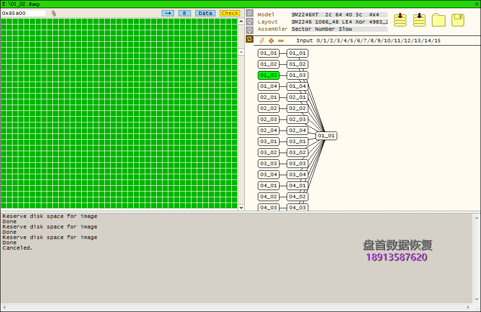Select left-column node 01_02
Screen dimensions: 481x312
tap(268, 64)
